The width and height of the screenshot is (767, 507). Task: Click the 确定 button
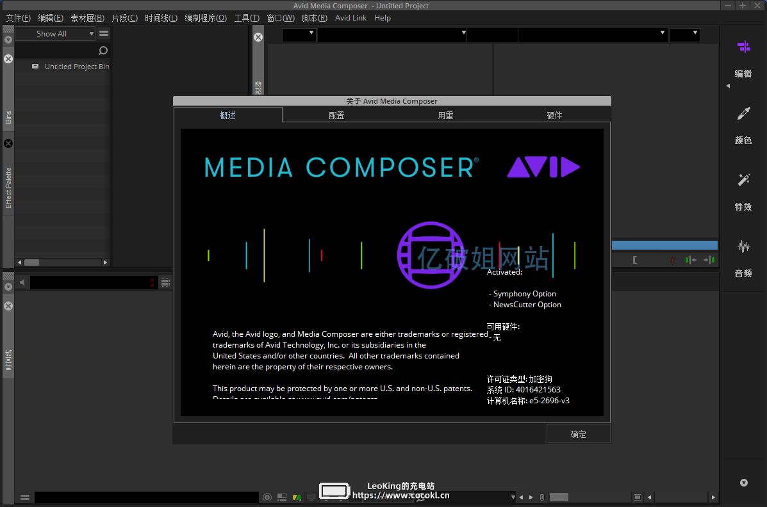[x=578, y=434]
